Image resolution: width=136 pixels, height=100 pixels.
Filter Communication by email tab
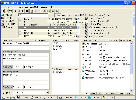[107, 93]
